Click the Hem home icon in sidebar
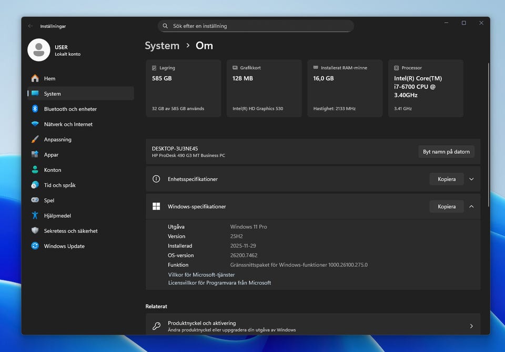 (x=35, y=78)
